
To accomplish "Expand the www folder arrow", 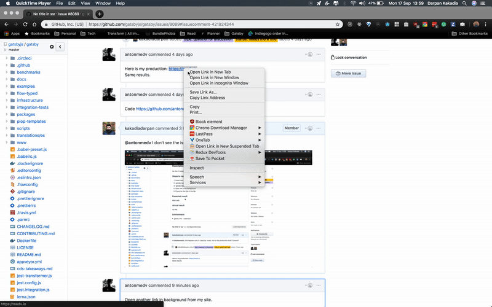I will 7,142.
